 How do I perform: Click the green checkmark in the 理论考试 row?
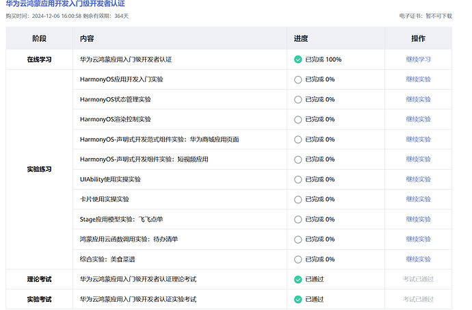298,280
